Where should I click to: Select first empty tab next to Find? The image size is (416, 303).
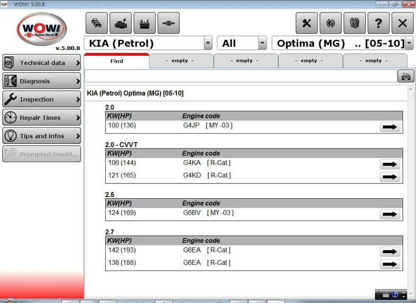pos(181,61)
